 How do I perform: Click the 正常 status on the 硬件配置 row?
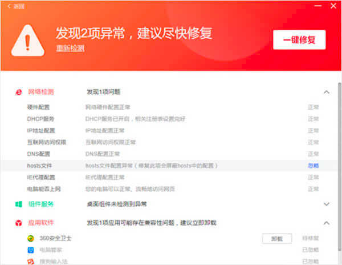(313, 107)
